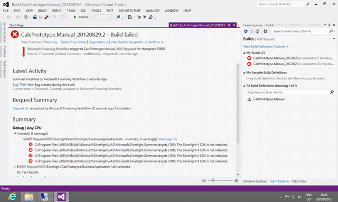Click the pin icon on the build tab
The width and height of the screenshot is (338, 202).
point(229,25)
